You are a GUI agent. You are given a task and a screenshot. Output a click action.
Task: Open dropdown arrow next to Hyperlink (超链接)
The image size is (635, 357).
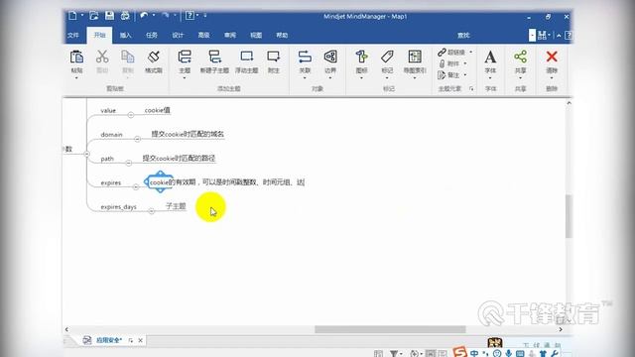click(x=470, y=53)
